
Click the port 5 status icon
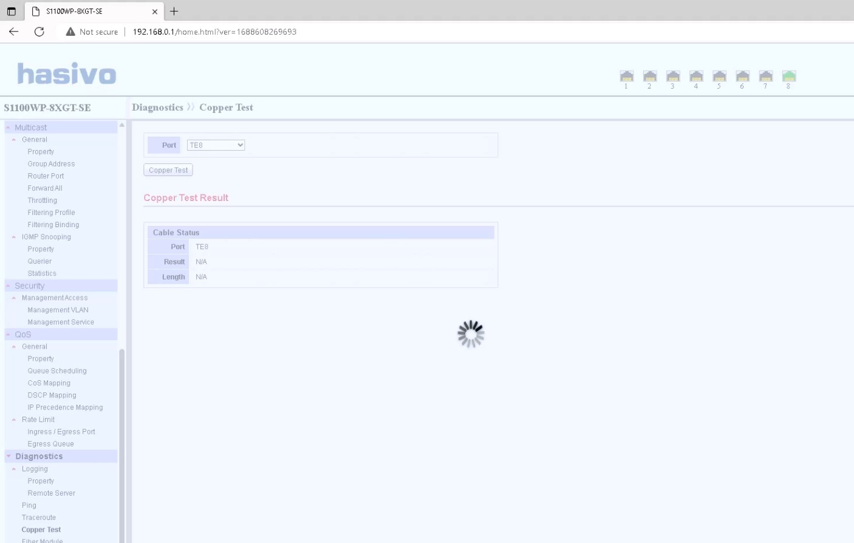point(719,76)
